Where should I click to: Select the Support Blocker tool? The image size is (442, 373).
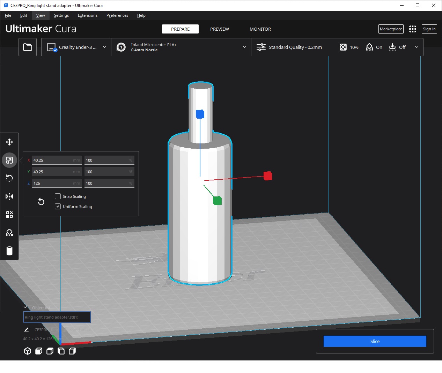click(x=9, y=233)
